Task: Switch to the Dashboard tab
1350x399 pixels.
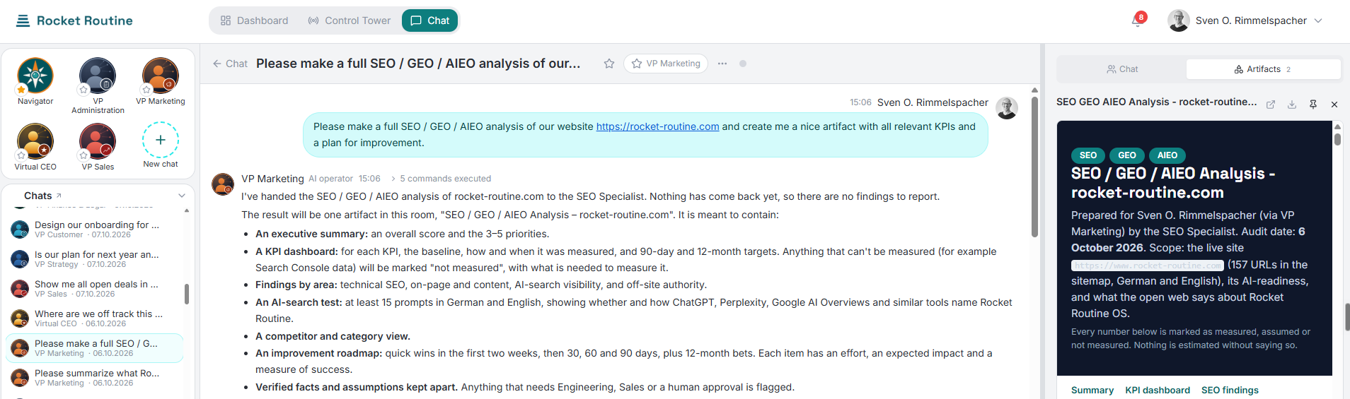Action: point(254,20)
